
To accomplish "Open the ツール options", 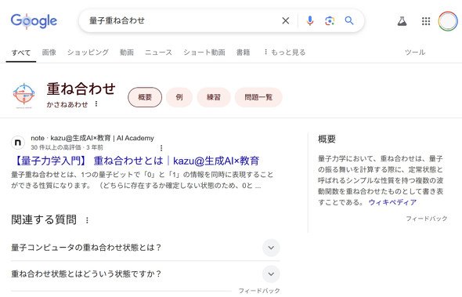I will click(415, 53).
